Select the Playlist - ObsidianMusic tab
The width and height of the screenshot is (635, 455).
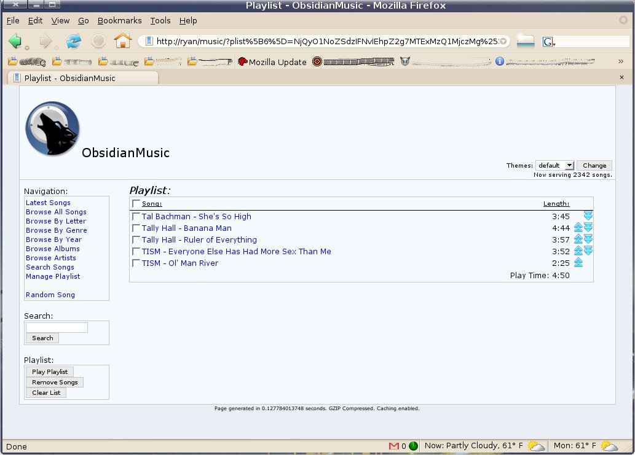[83, 78]
